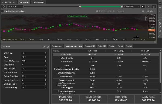
Task: Click statistics table scroll down arrow
Action: pos(160,93)
